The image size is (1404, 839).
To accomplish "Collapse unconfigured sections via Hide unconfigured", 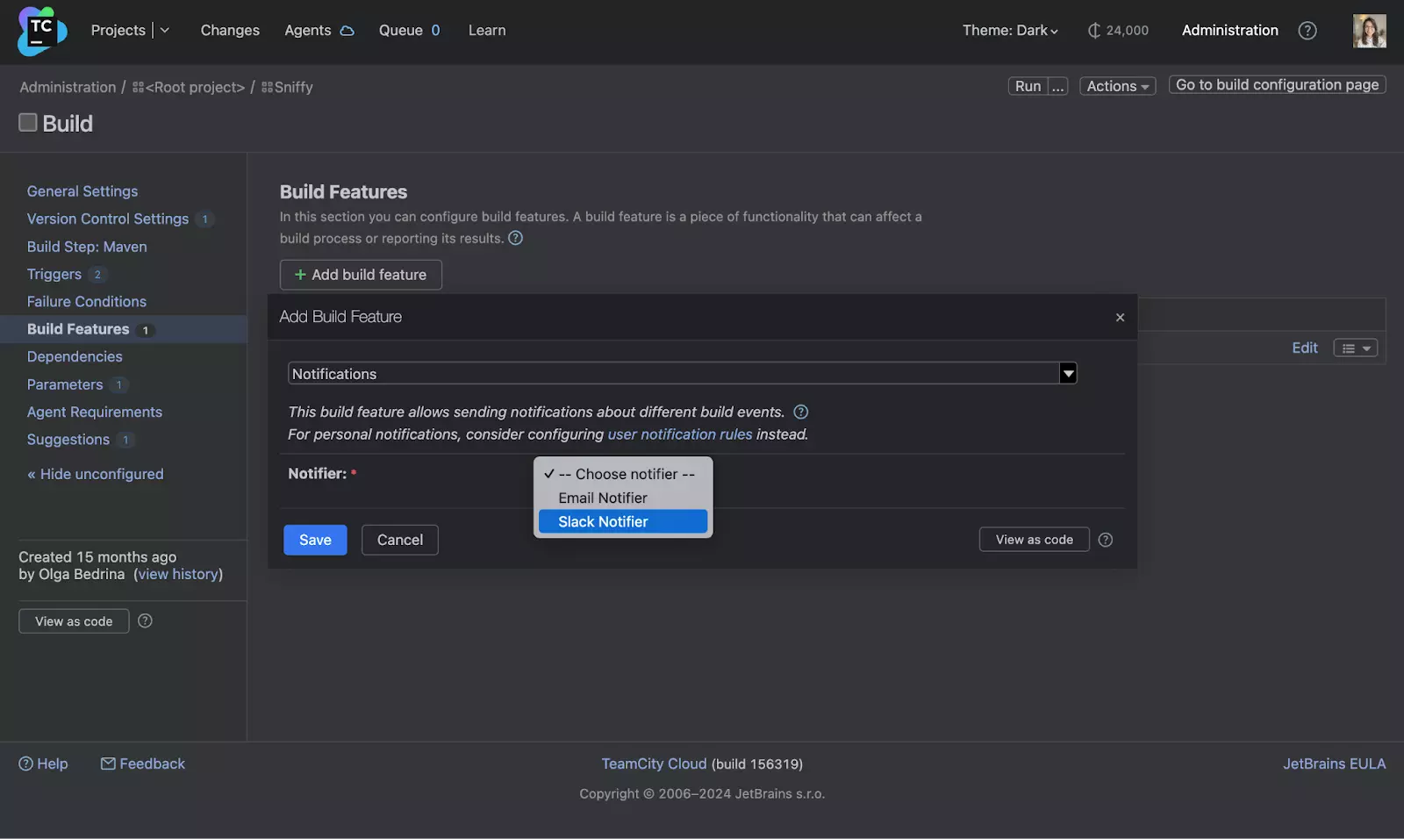I will [95, 474].
